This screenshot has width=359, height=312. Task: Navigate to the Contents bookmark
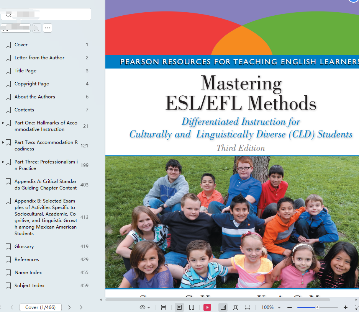click(24, 110)
